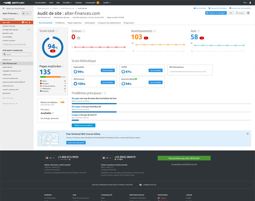255x201 pixels.
Task: Open Actualités menu item
Action: (x=66, y=3)
